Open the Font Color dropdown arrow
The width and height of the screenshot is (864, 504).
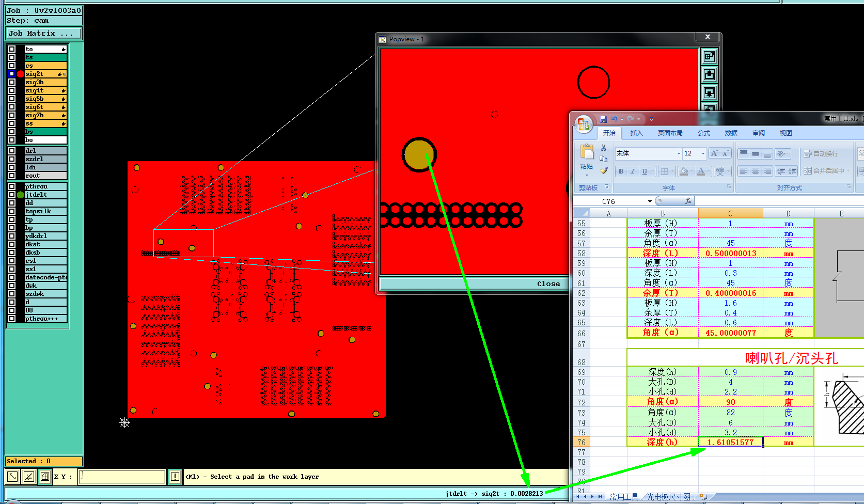[709, 171]
